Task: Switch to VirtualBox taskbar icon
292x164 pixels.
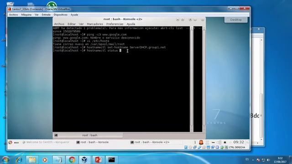Action: (84, 160)
